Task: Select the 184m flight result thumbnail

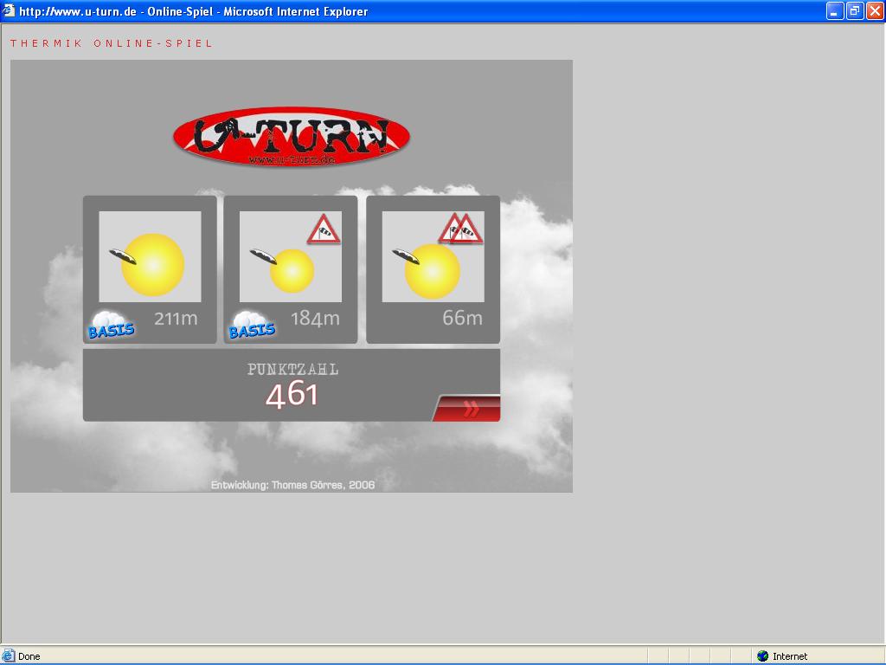Action: pos(291,256)
